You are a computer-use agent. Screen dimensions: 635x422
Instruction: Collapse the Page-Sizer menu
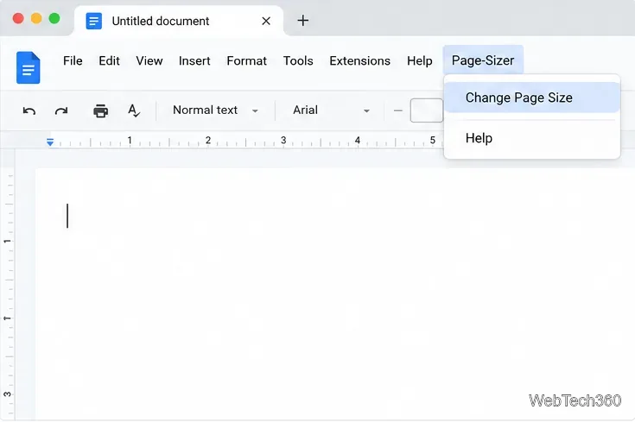tap(483, 60)
